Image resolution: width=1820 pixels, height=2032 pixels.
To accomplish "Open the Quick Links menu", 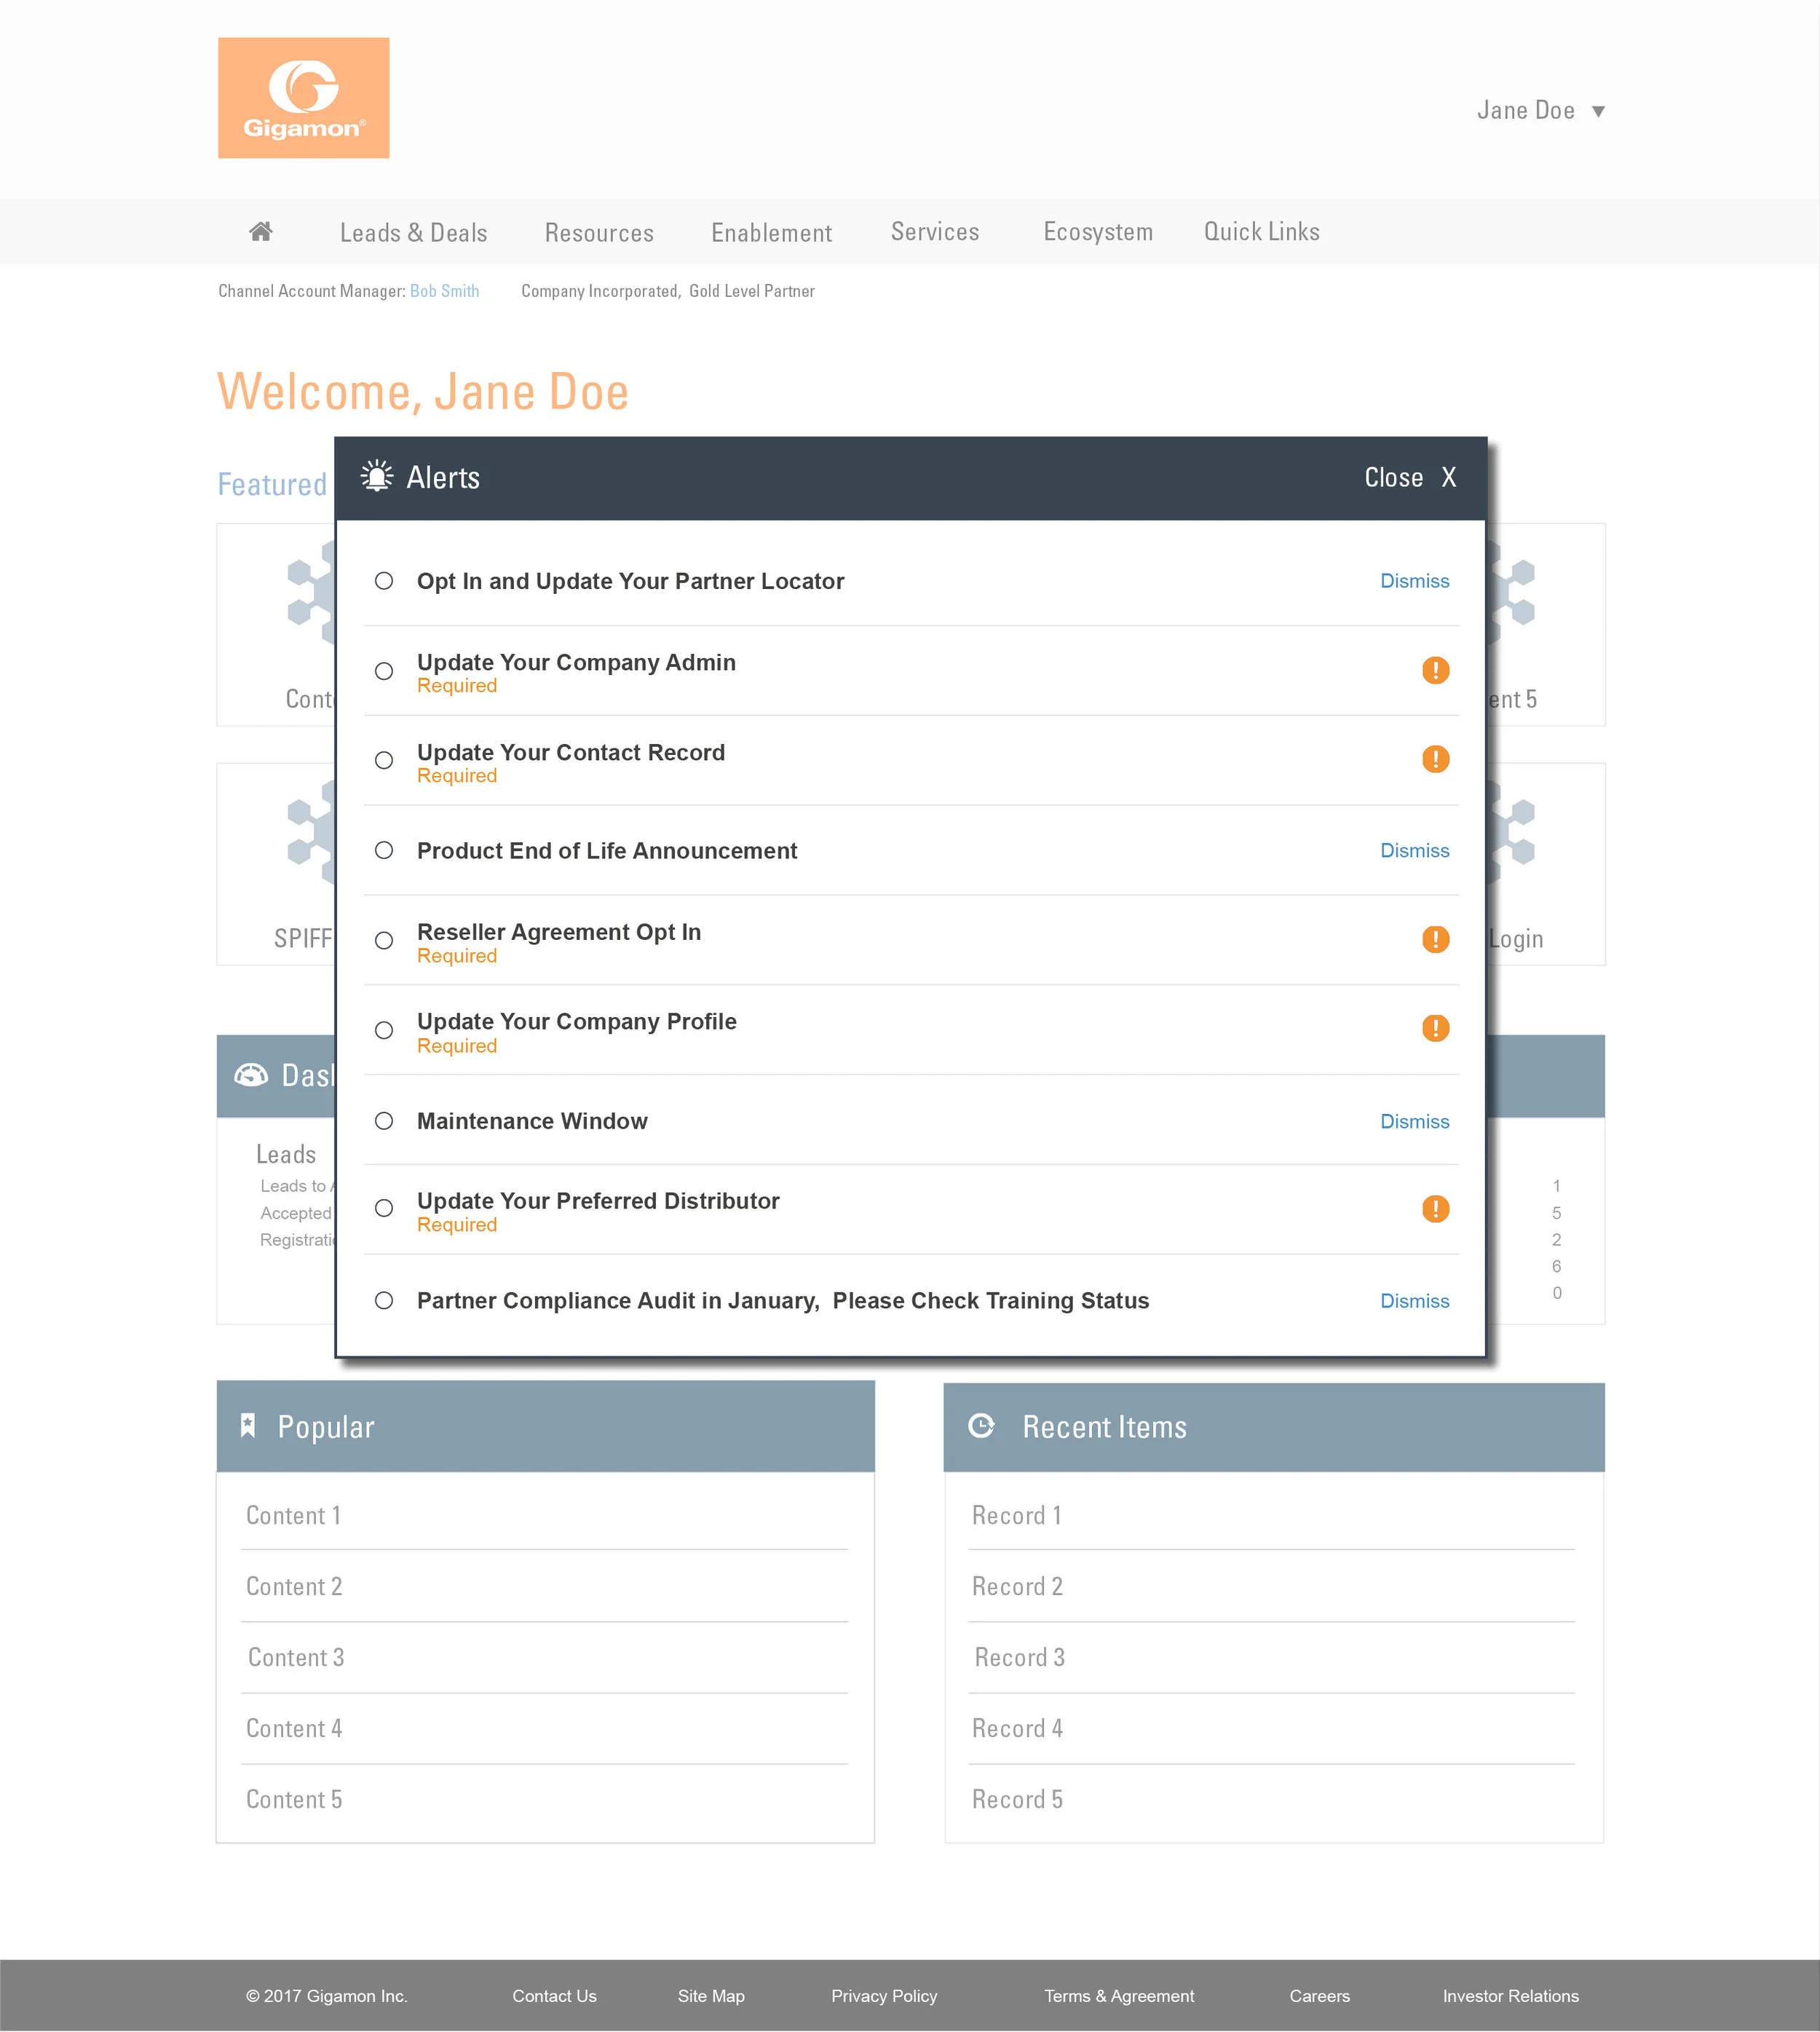I will tap(1261, 232).
